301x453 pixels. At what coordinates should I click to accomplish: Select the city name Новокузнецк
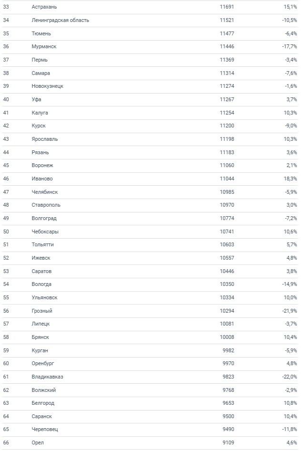click(47, 86)
